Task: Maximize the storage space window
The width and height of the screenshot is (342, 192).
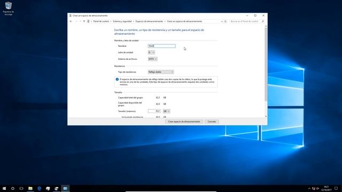Action: click(x=255, y=15)
